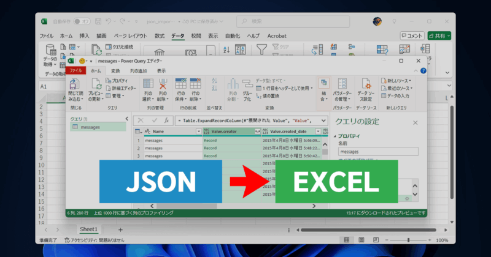The image size is (491, 257).
Task: Click Refresh Preview icon in Power Query
Action: click(96, 84)
